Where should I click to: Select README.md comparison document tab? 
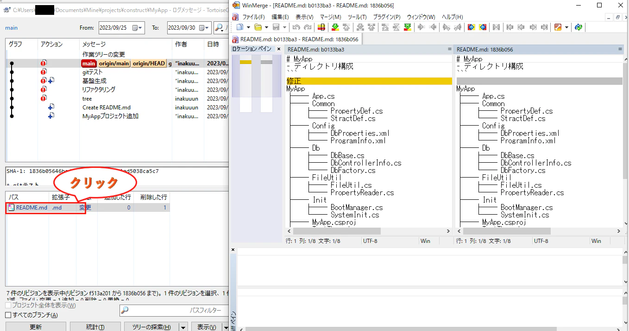point(296,39)
